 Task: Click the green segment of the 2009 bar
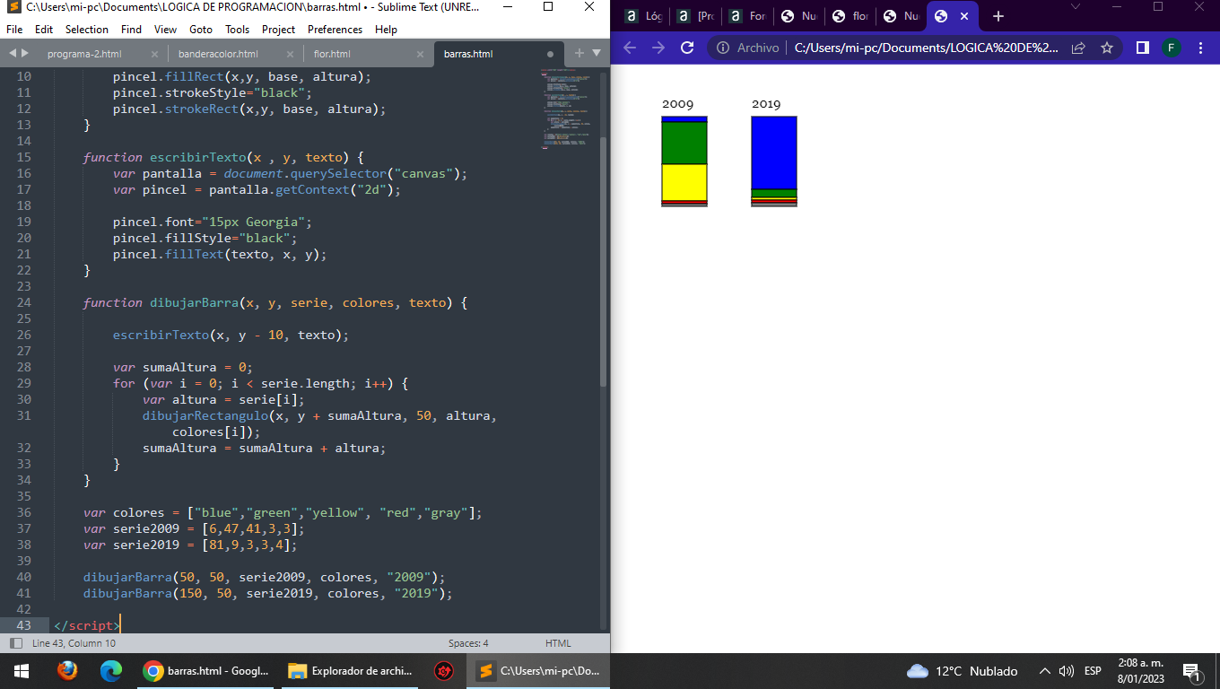click(684, 143)
